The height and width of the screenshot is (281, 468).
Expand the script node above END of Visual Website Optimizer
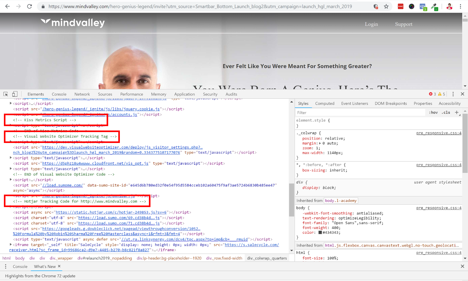11,169
